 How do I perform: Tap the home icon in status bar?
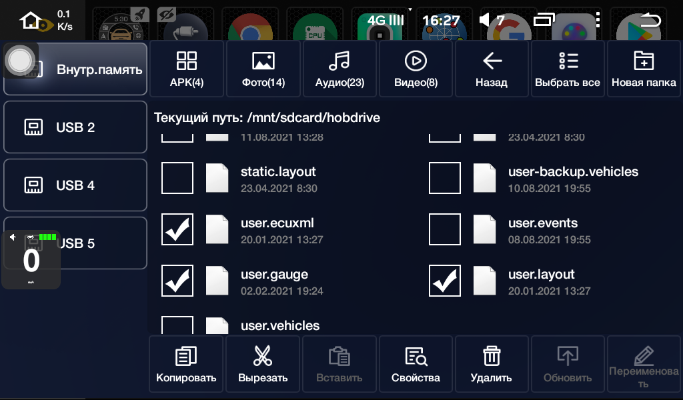(x=31, y=21)
